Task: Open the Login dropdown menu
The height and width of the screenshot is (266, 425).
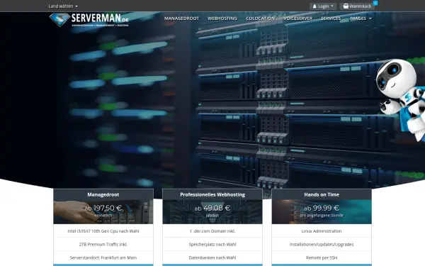Action: click(323, 6)
